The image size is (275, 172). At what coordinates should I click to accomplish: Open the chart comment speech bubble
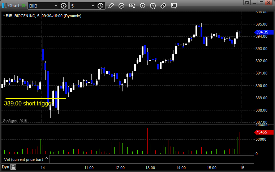173,6
